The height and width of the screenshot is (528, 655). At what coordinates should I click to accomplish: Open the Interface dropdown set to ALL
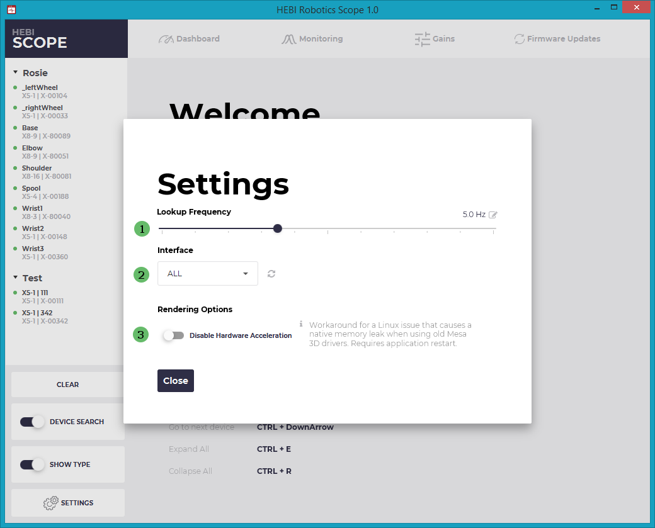pyautogui.click(x=207, y=274)
